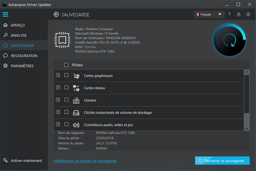Open the Français language dropdown

[209, 14]
